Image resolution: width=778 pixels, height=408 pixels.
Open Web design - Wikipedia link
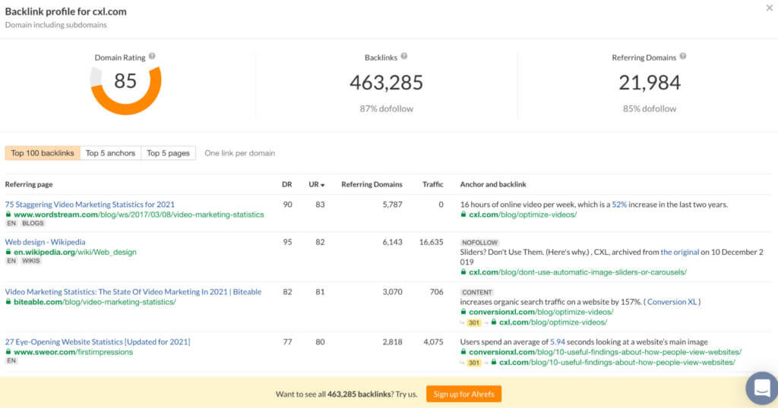(45, 242)
